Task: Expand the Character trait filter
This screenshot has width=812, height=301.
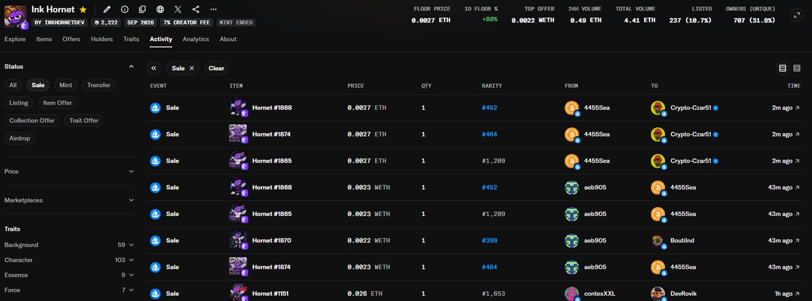Action: coord(69,260)
